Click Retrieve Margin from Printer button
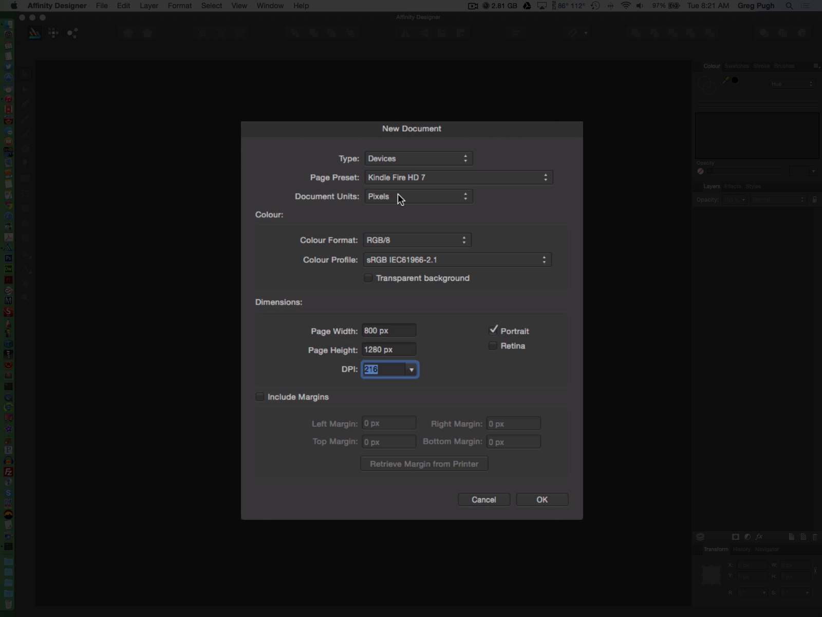This screenshot has height=617, width=822. pos(424,464)
